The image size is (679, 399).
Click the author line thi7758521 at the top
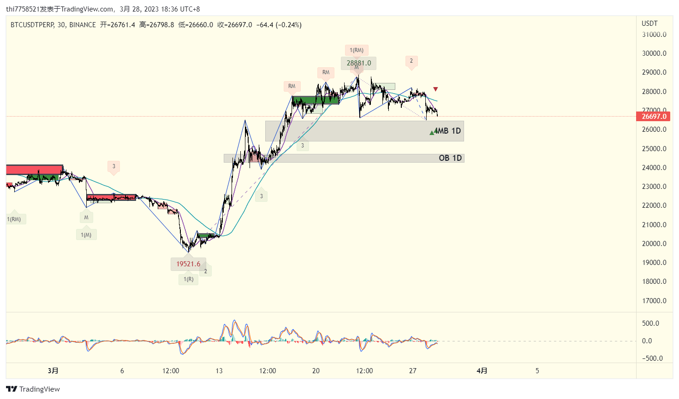(x=103, y=9)
